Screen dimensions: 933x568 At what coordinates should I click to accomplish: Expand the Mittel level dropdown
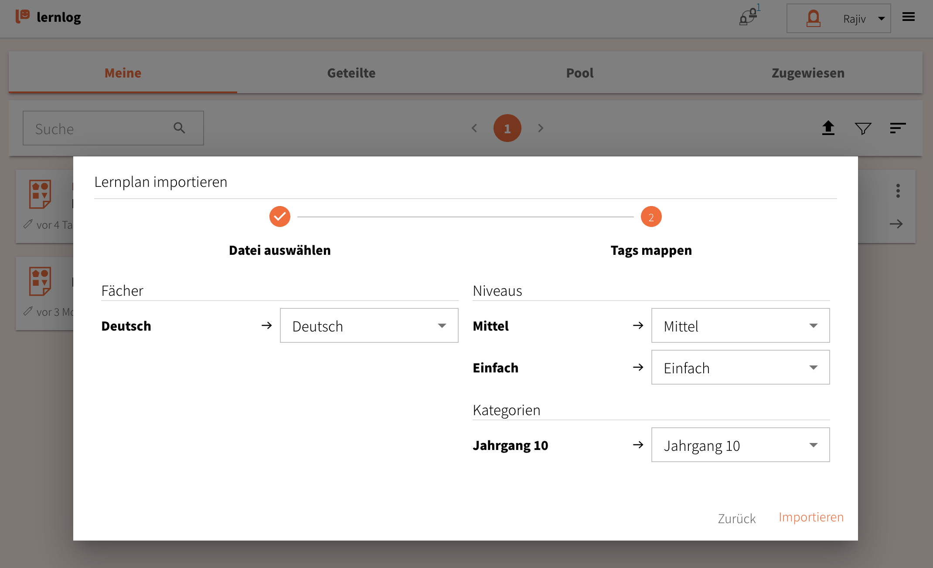[x=740, y=326]
